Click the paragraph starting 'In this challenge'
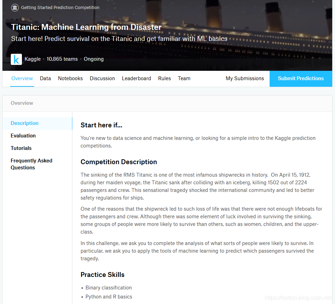 tap(197, 251)
